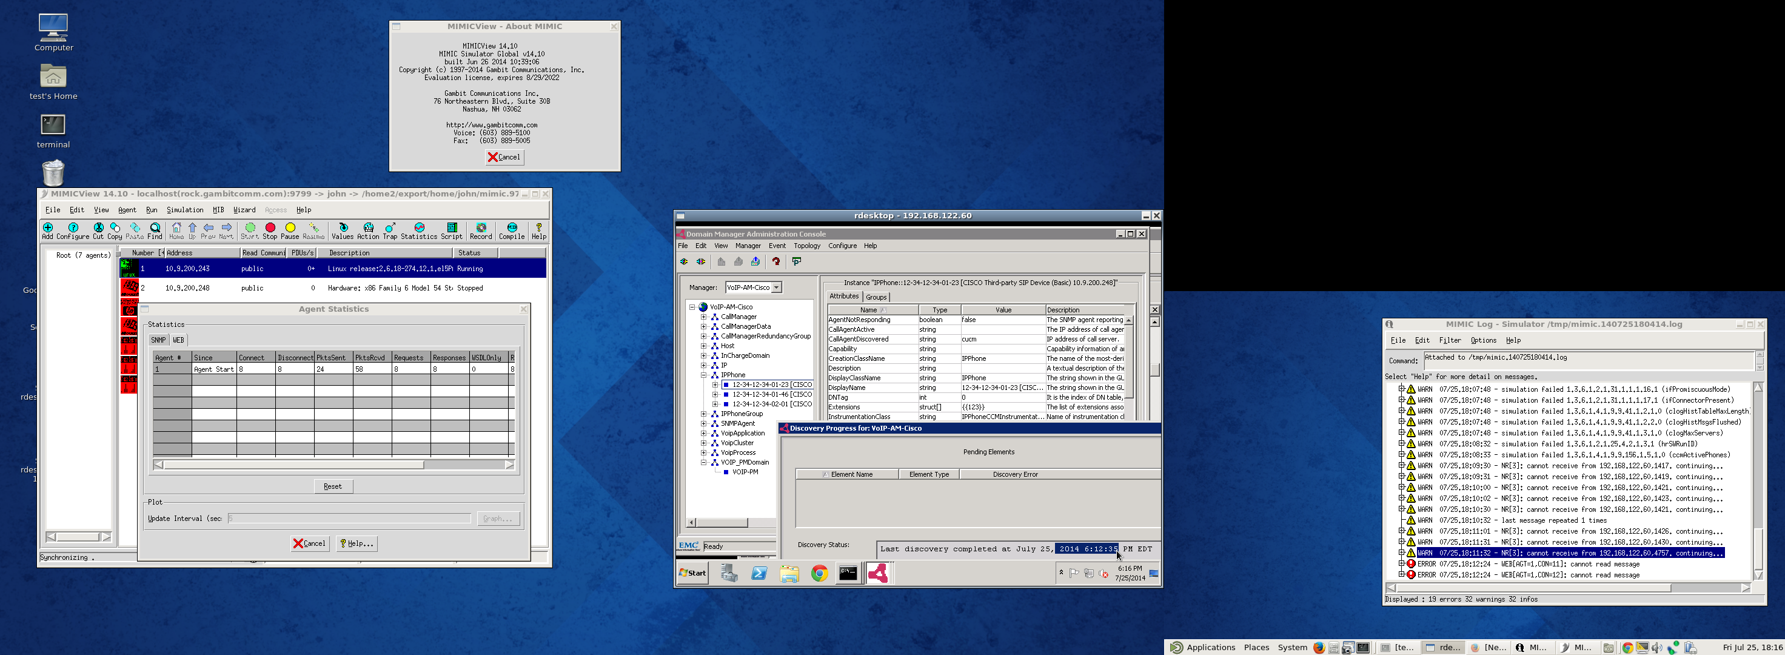This screenshot has width=1785, height=655.
Task: Click the Trap toolbar icon
Action: click(x=390, y=231)
